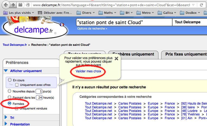Reload the page with the refresh icon
Screen dimensions: 207x126
(x=202, y=5)
